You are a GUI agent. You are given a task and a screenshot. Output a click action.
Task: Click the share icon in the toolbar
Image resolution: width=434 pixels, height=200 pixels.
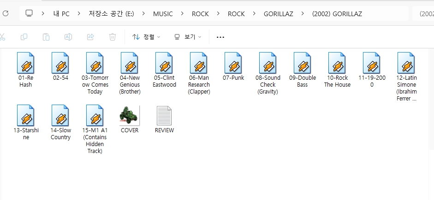(90, 37)
